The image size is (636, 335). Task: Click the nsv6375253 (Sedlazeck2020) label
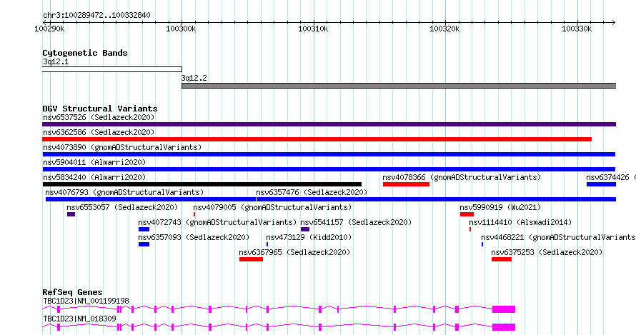click(547, 252)
